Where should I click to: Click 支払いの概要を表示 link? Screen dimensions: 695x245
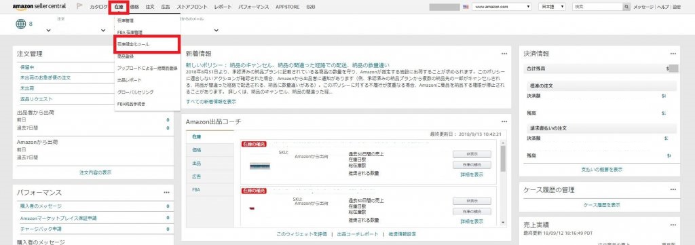pos(601,170)
